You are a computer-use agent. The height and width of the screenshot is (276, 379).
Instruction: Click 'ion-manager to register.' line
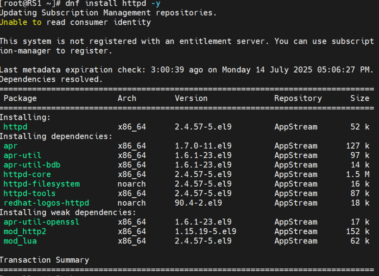(x=56, y=51)
